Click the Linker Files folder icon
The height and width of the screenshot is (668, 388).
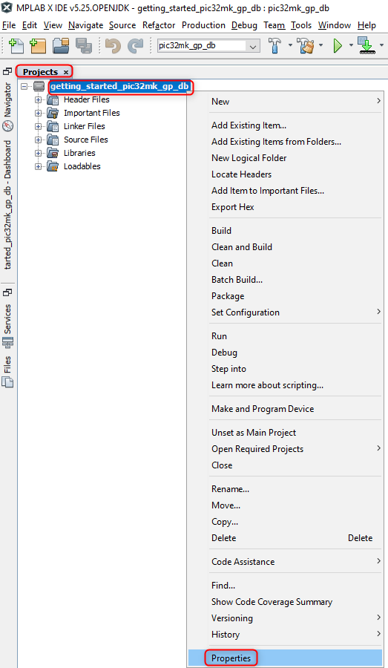click(53, 126)
